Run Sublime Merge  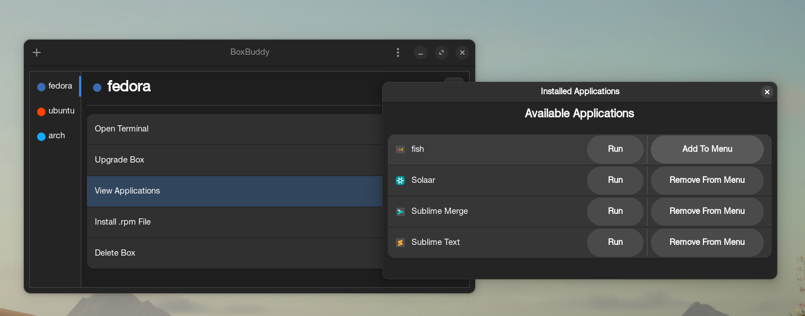point(615,212)
